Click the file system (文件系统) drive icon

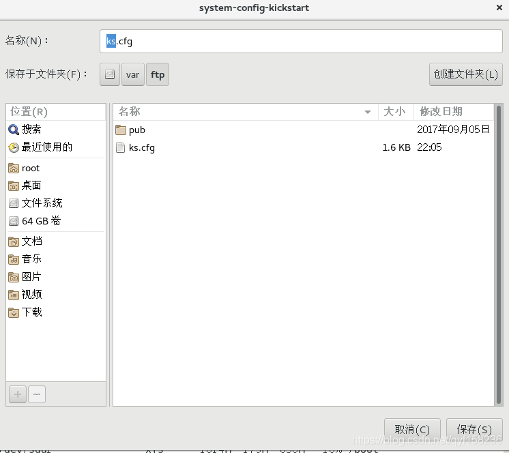pyautogui.click(x=14, y=203)
